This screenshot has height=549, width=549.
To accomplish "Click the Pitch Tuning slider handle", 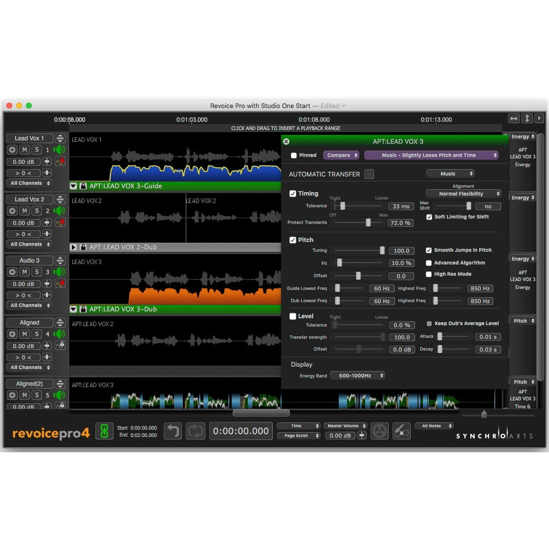I will tap(382, 250).
